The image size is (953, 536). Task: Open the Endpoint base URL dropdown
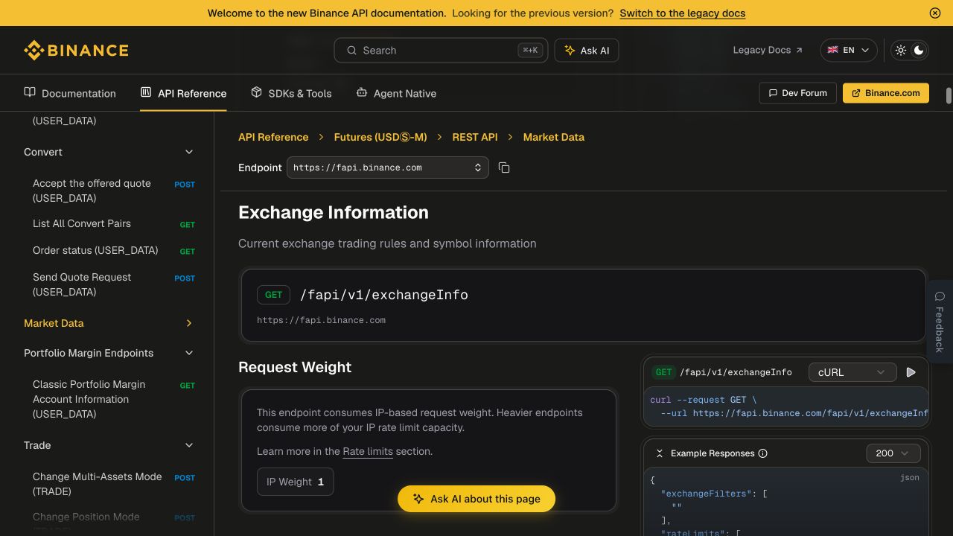tap(388, 167)
